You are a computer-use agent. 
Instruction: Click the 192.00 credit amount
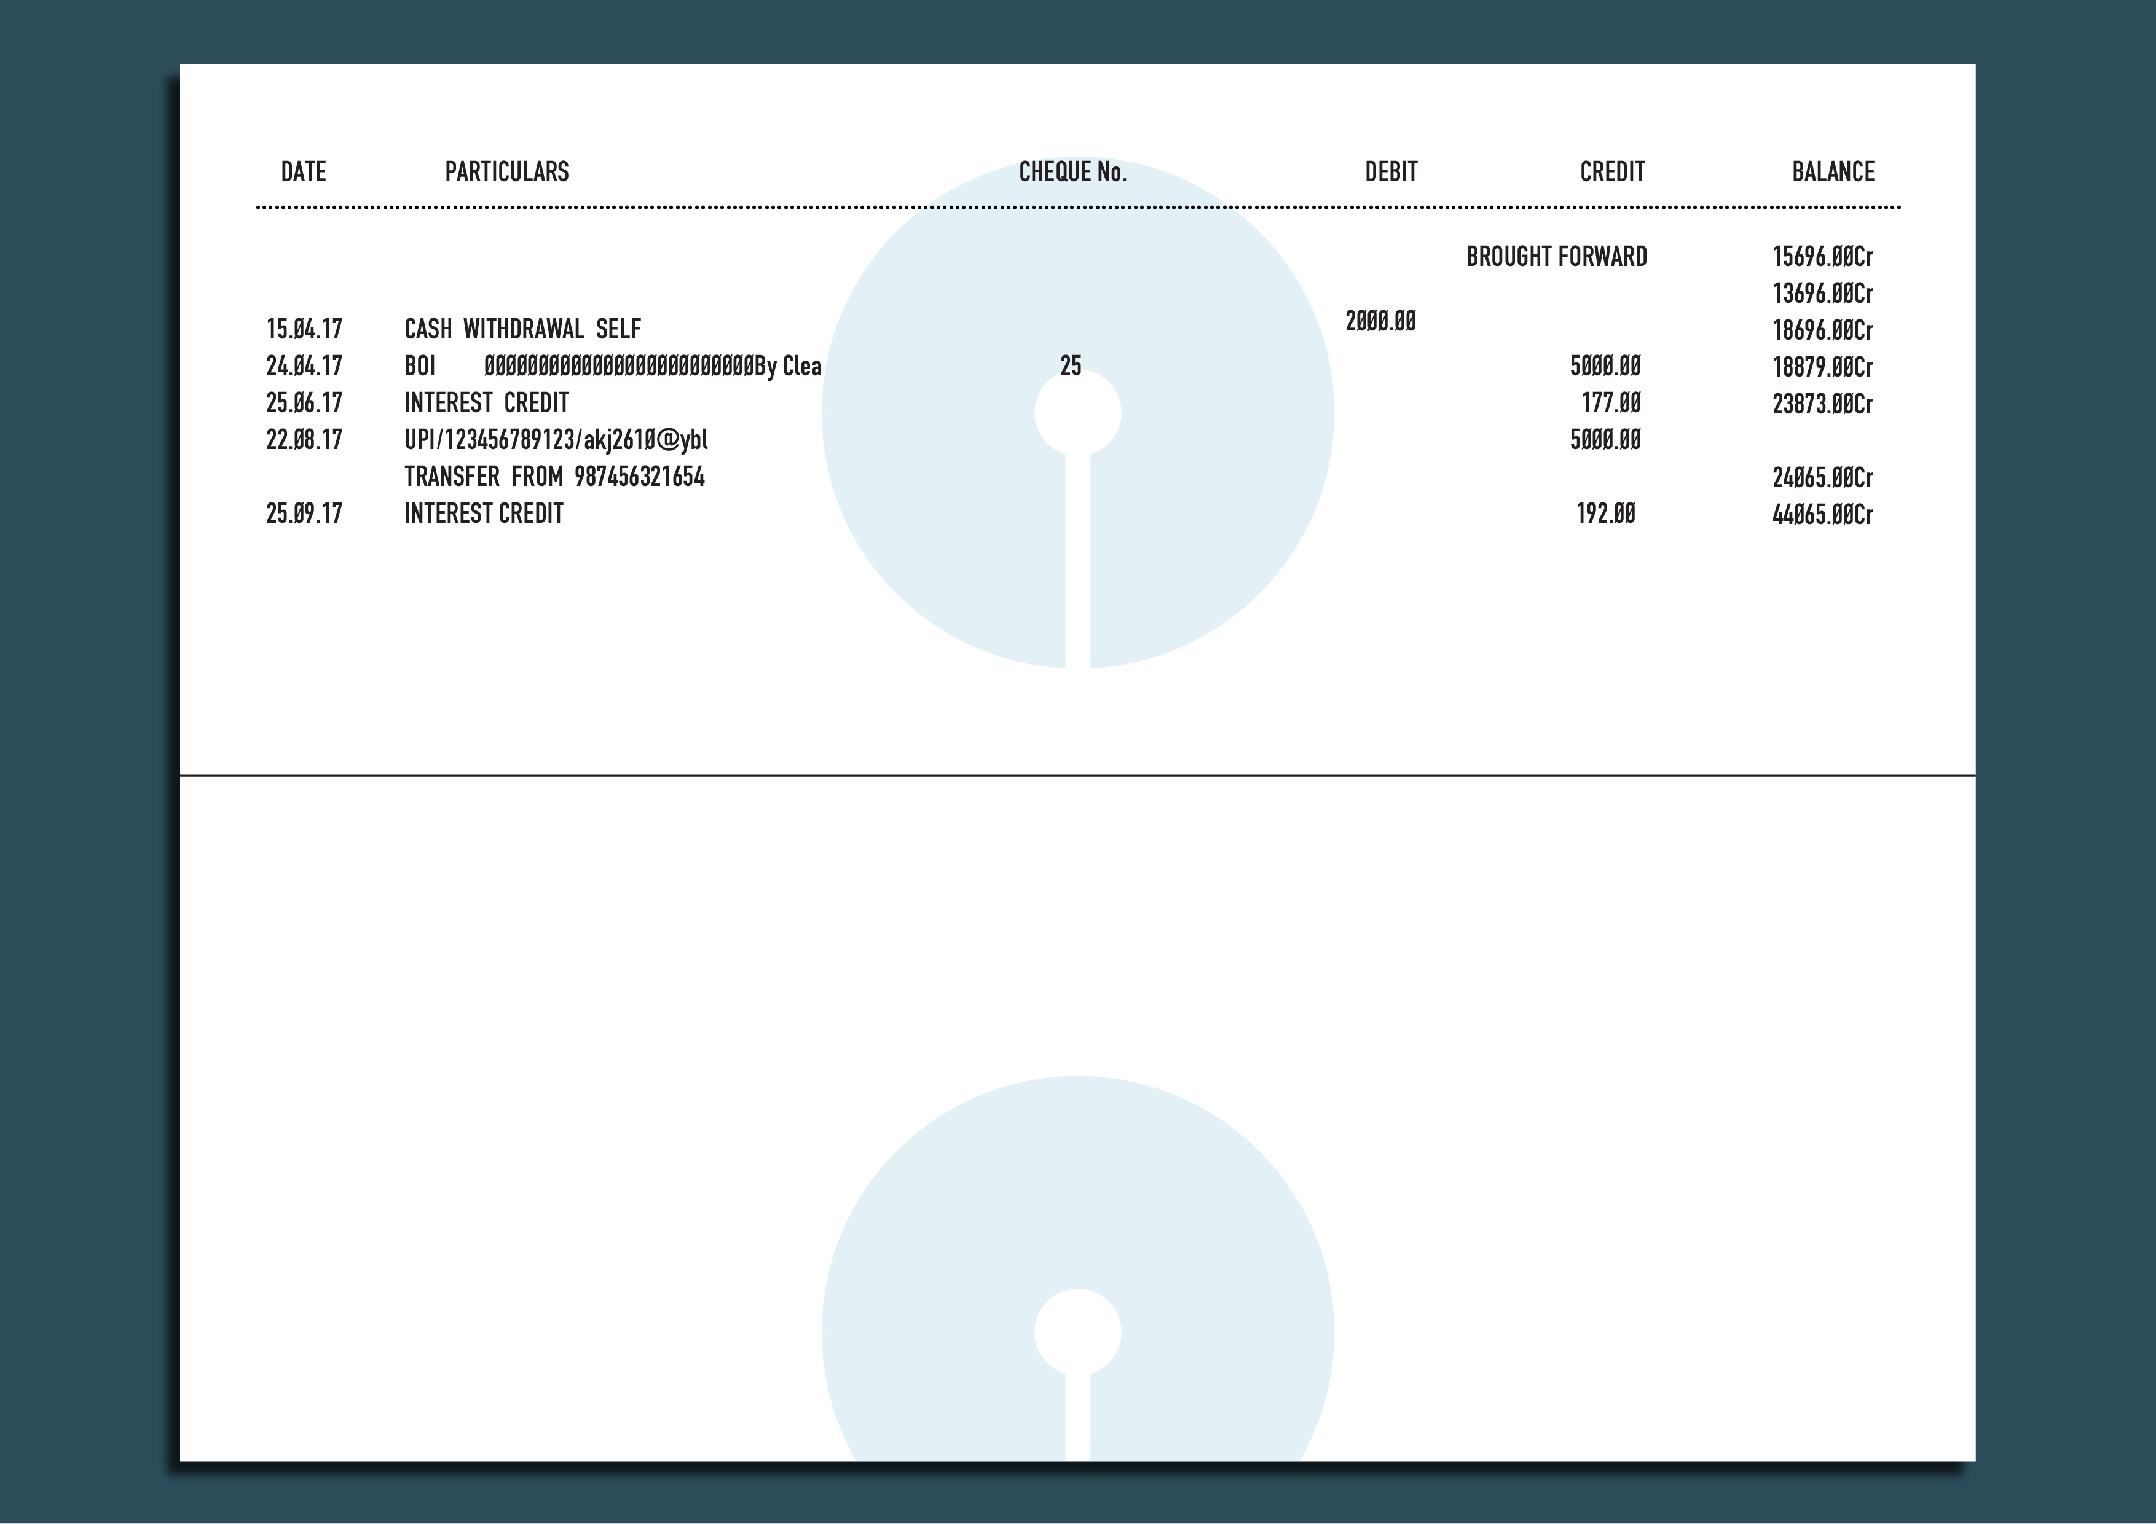[x=1605, y=514]
